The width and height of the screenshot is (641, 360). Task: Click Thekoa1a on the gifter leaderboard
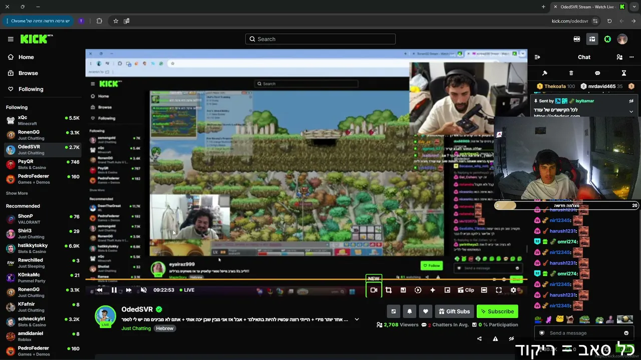click(x=556, y=86)
